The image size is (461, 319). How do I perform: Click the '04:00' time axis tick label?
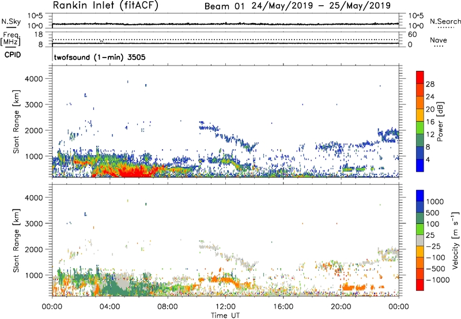(110, 307)
